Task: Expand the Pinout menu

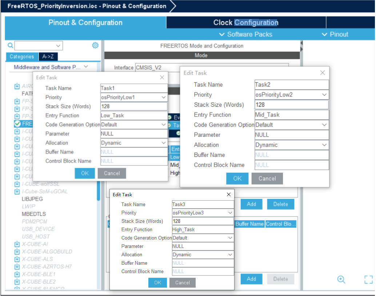Action: (x=335, y=34)
